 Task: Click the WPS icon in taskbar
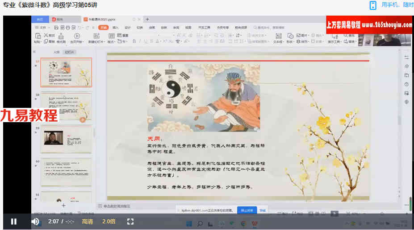(x=255, y=224)
